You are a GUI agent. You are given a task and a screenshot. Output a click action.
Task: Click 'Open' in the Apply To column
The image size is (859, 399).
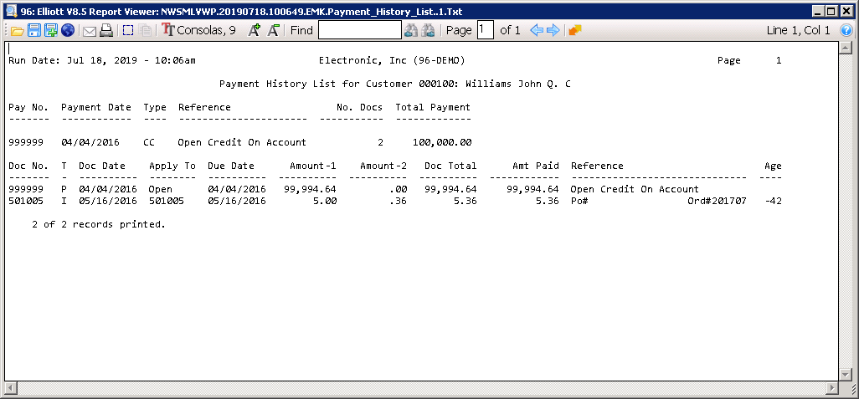(161, 189)
